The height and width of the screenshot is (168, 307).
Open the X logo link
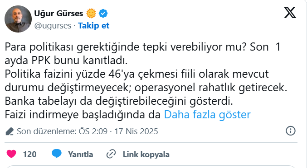click(x=290, y=13)
